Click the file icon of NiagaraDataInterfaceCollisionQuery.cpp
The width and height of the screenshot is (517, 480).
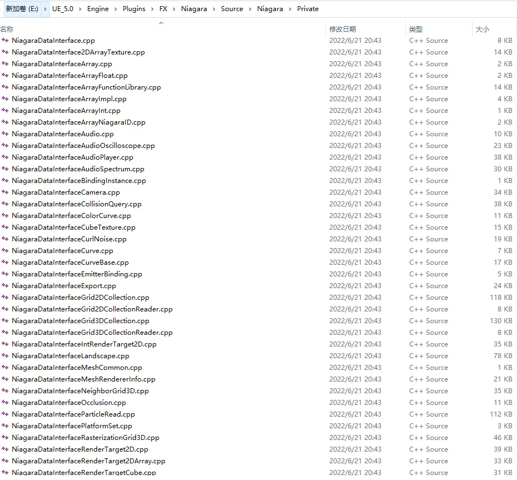[5, 204]
